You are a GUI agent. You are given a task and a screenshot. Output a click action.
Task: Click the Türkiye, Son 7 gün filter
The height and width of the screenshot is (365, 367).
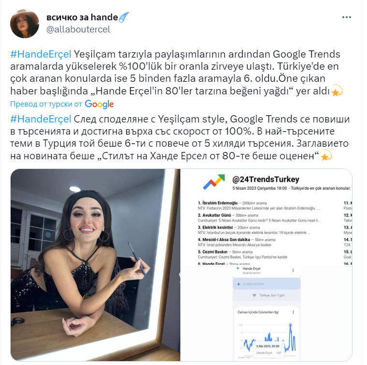[x=269, y=295]
